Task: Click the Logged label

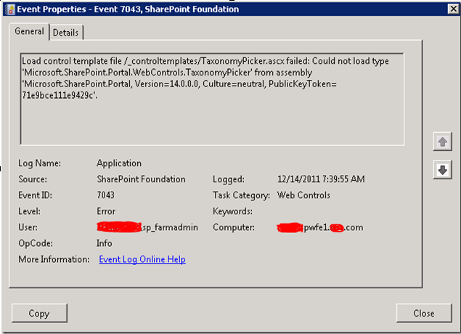Action: pyautogui.click(x=229, y=179)
